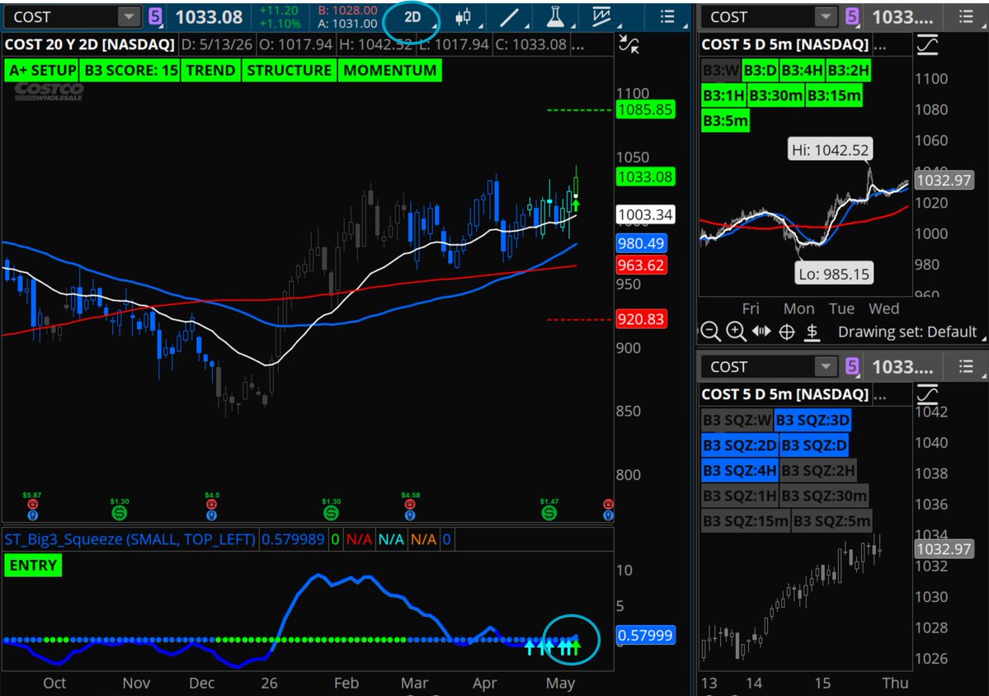
Task: Click the green 1085.85 price bubble
Action: [x=645, y=110]
